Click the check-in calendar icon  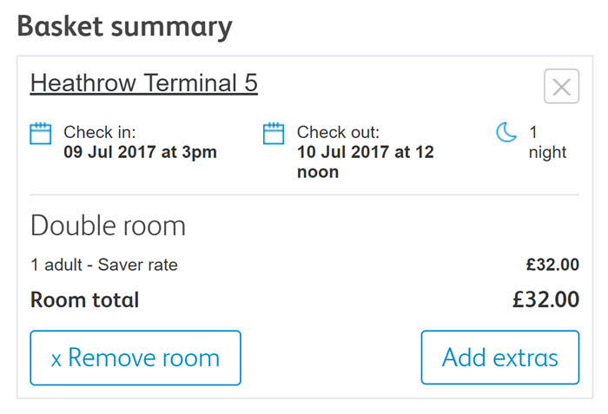pyautogui.click(x=41, y=134)
